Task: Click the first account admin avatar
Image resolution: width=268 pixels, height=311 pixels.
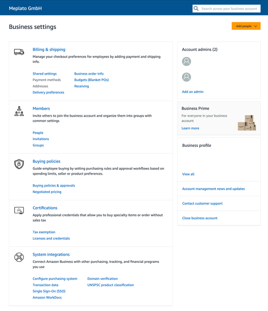Action: coord(187,62)
